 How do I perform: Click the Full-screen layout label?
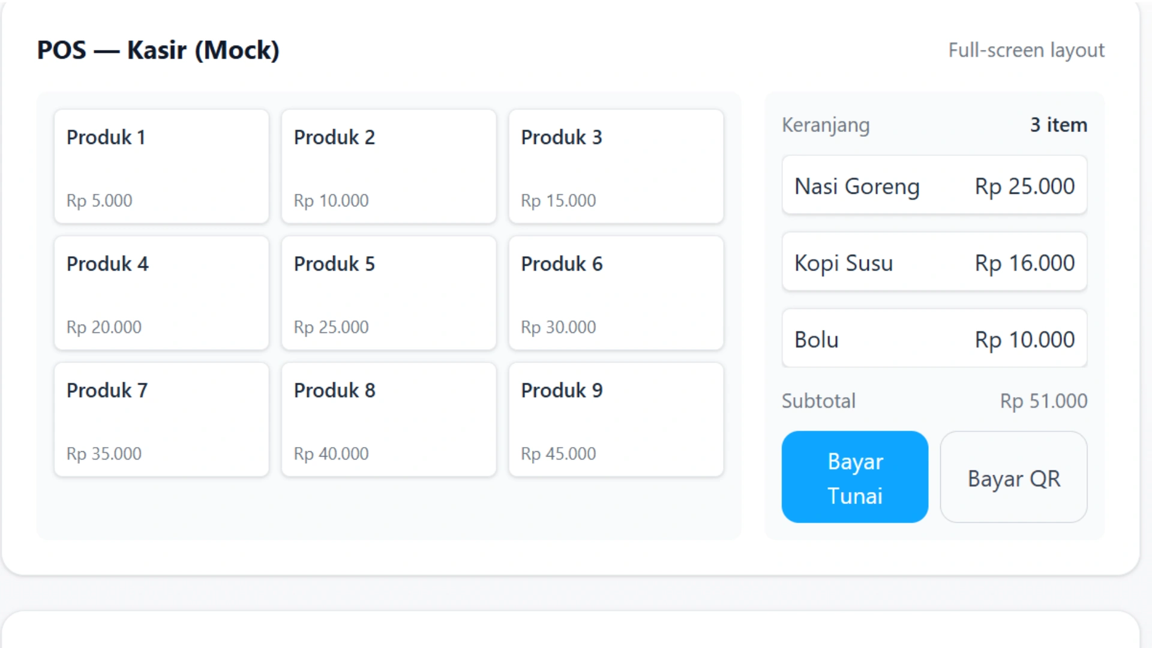(x=1026, y=50)
